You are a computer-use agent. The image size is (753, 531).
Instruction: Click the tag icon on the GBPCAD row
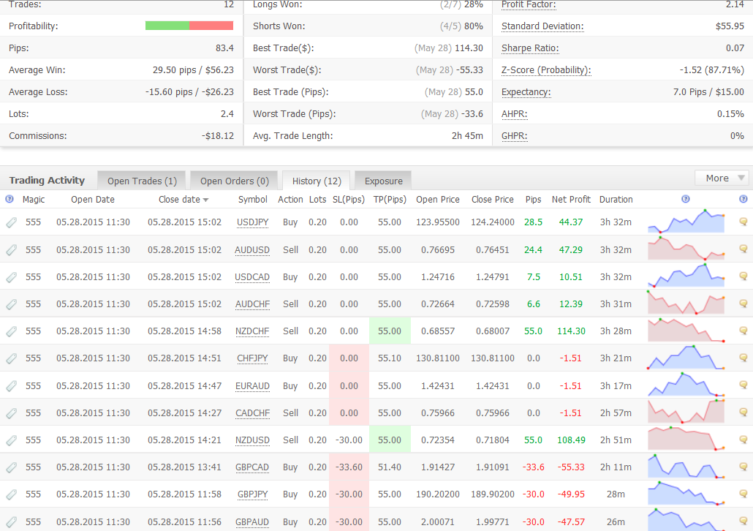(12, 467)
